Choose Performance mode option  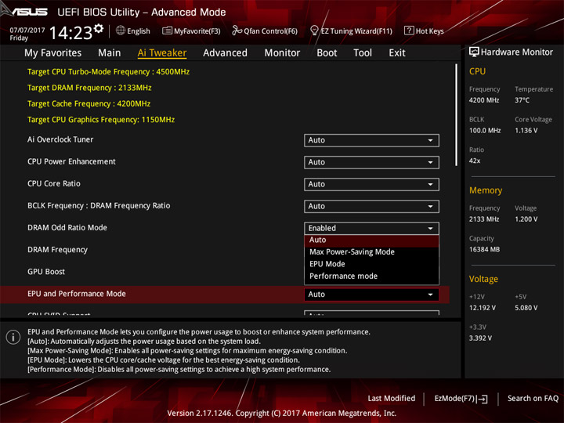pyautogui.click(x=371, y=277)
